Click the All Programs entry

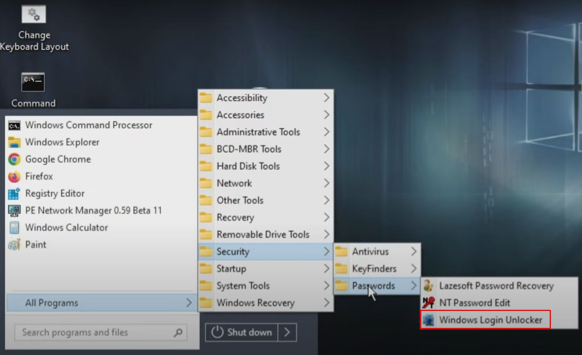(51, 303)
